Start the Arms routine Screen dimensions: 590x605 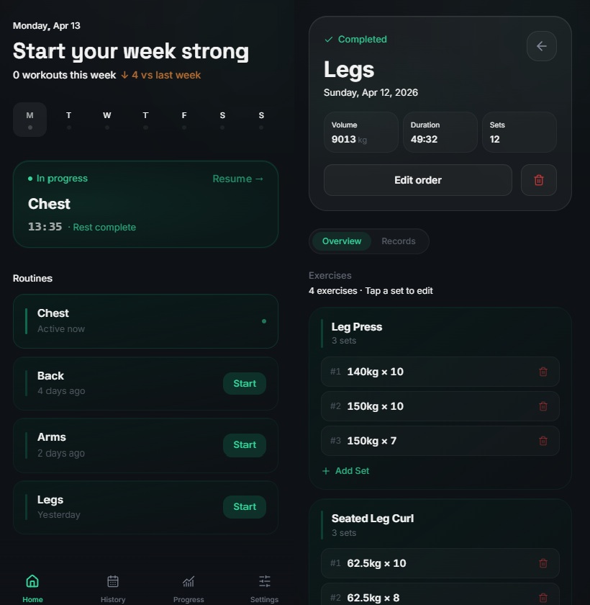pos(245,445)
